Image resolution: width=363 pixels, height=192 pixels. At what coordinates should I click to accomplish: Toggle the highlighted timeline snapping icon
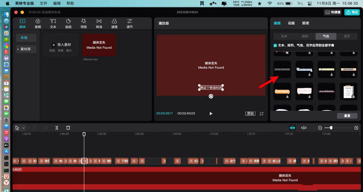(x=293, y=128)
